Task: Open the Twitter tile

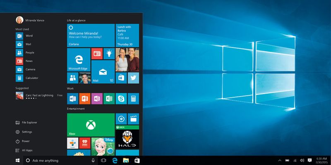Action: (x=133, y=78)
